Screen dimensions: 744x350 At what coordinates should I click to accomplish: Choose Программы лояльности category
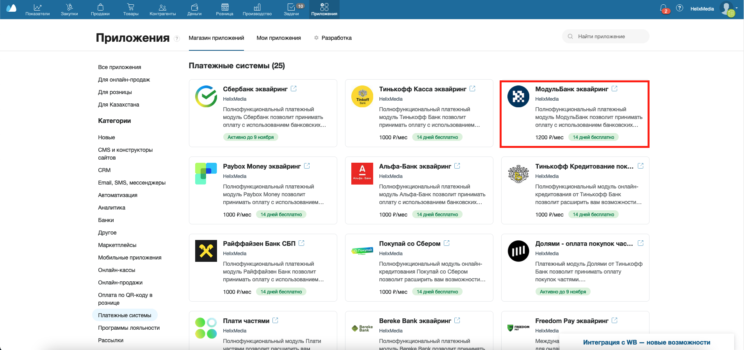(129, 328)
